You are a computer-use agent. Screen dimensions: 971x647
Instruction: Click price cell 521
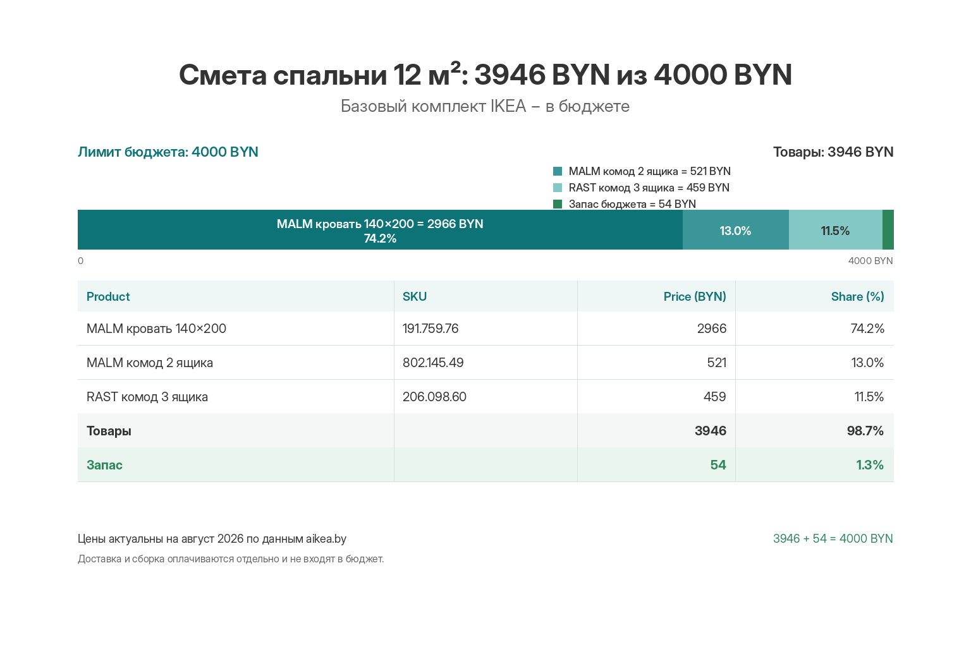click(x=656, y=363)
